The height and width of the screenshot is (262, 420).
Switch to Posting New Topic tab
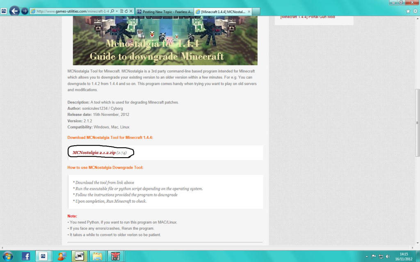pyautogui.click(x=164, y=11)
